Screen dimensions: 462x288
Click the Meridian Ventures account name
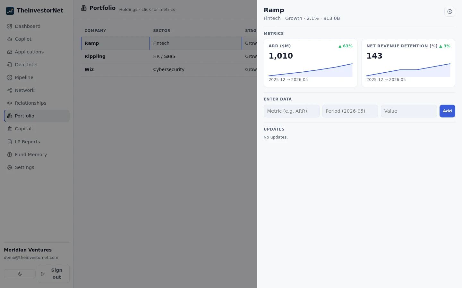(x=28, y=250)
